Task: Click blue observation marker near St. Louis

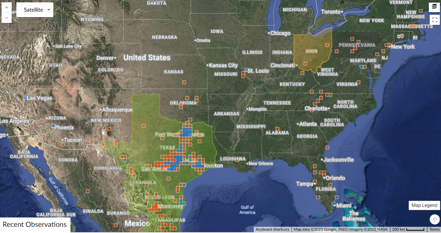Action: click(x=246, y=70)
